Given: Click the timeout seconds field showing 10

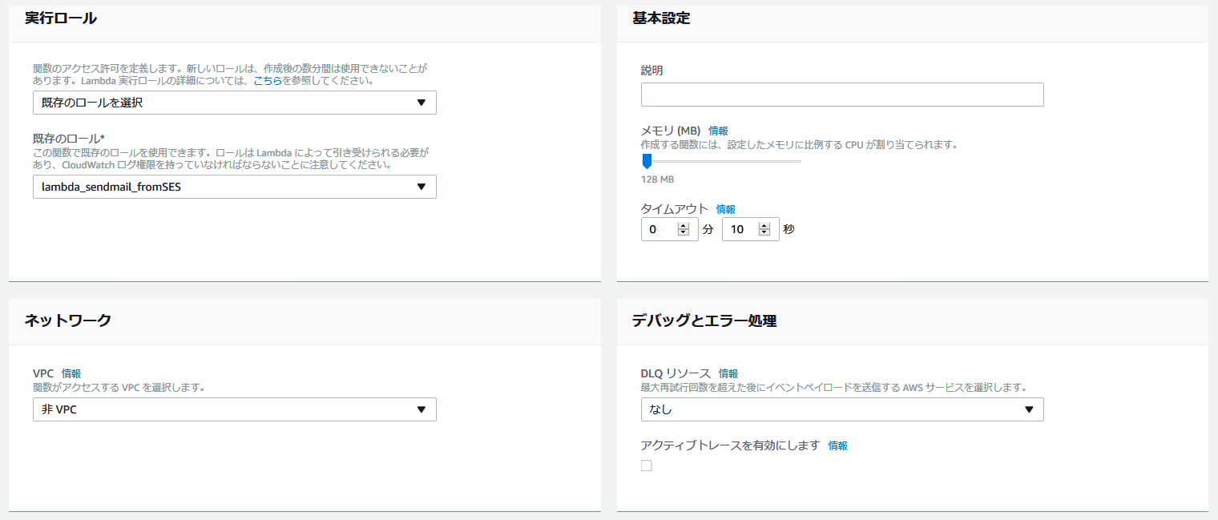Looking at the screenshot, I should (x=740, y=229).
